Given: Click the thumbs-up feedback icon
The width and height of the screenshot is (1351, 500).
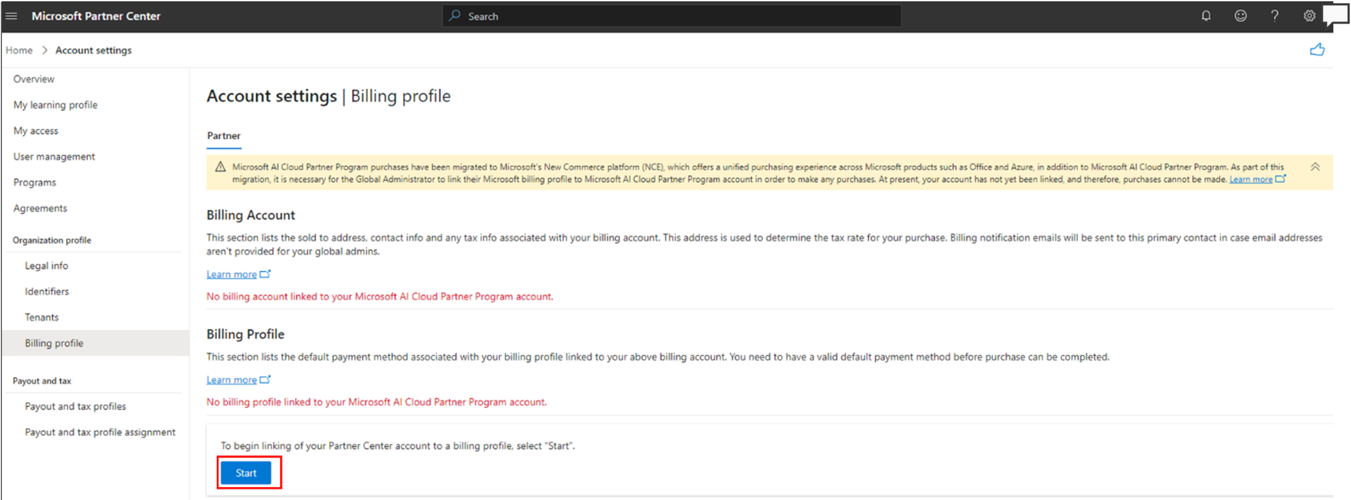Looking at the screenshot, I should coord(1317,50).
